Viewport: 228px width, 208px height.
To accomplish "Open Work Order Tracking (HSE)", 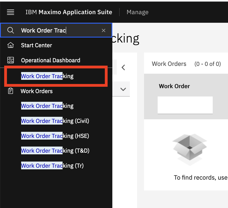I will (55, 136).
